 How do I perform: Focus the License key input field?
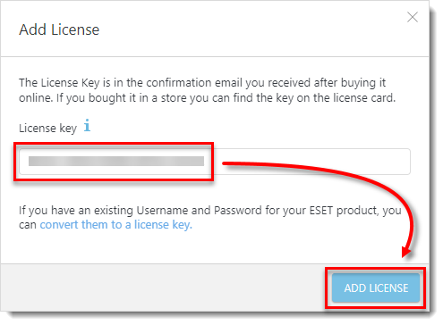click(215, 162)
